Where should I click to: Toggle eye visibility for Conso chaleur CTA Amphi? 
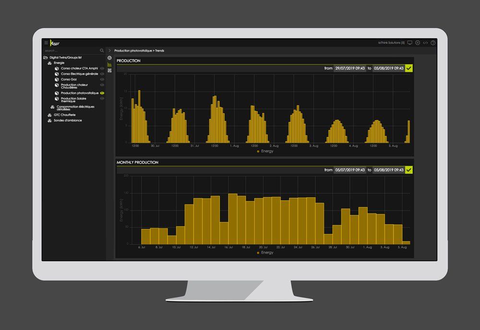click(x=102, y=68)
